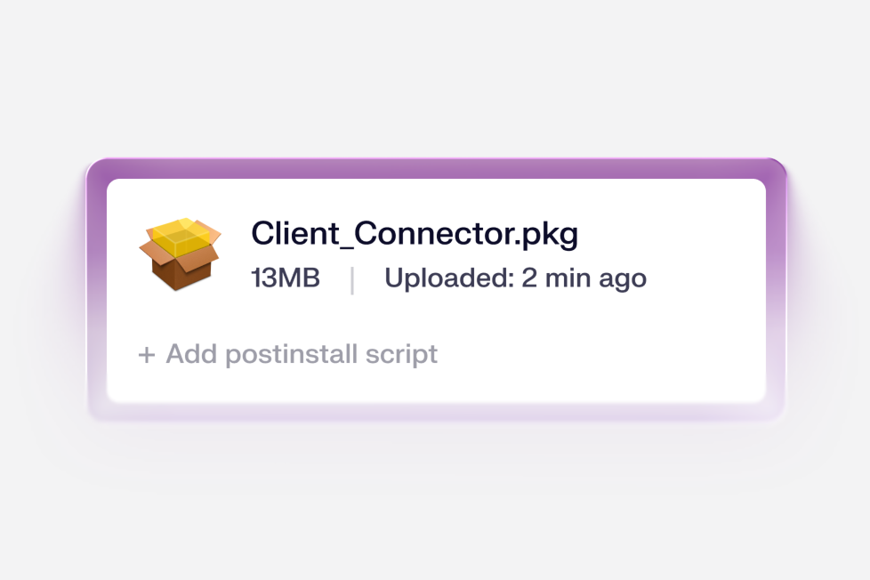
Task: Click the Uploaded: 2 min ago timestamp
Action: (517, 278)
